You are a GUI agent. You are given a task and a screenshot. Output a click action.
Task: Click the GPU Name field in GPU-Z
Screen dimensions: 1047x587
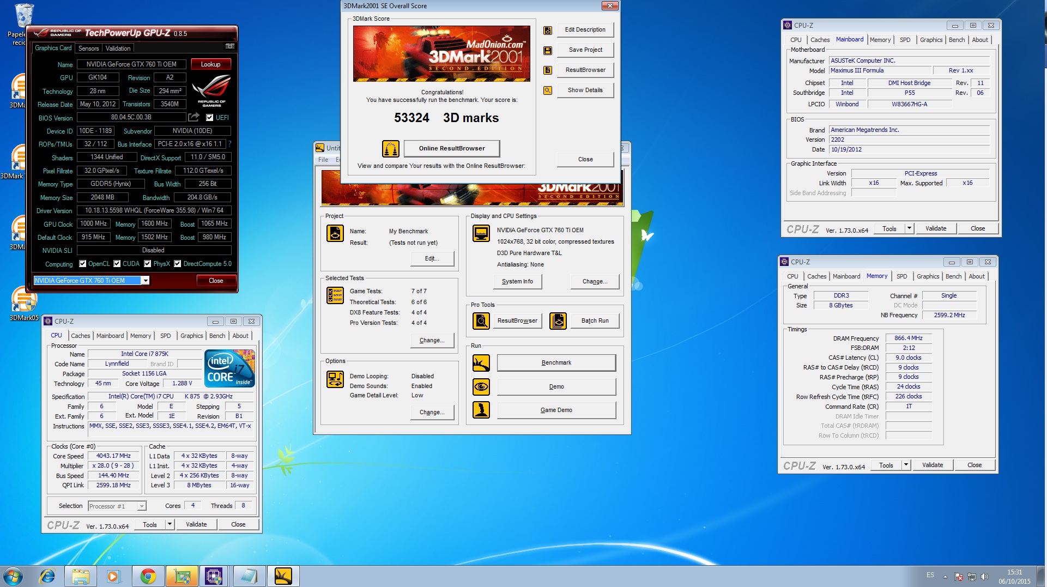pyautogui.click(x=131, y=64)
